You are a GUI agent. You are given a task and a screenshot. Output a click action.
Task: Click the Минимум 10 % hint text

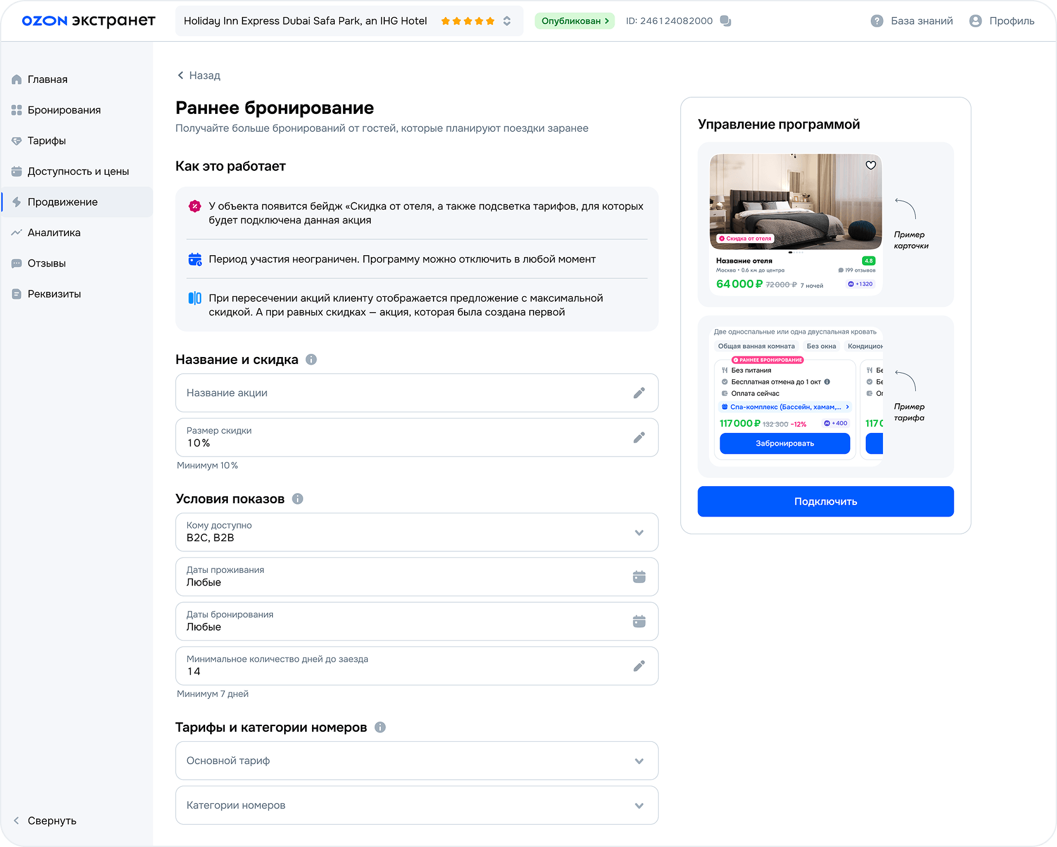tap(208, 465)
